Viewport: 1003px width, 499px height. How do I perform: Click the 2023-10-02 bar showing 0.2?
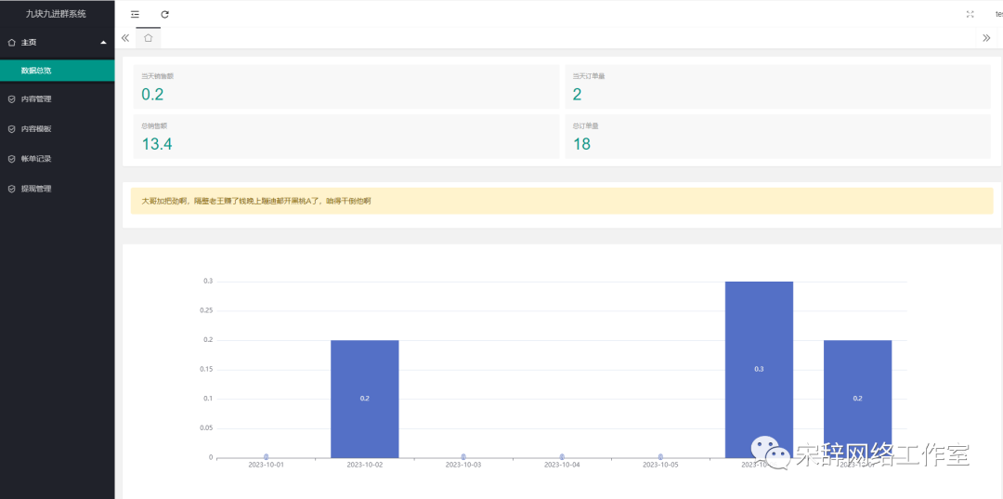[x=364, y=398]
